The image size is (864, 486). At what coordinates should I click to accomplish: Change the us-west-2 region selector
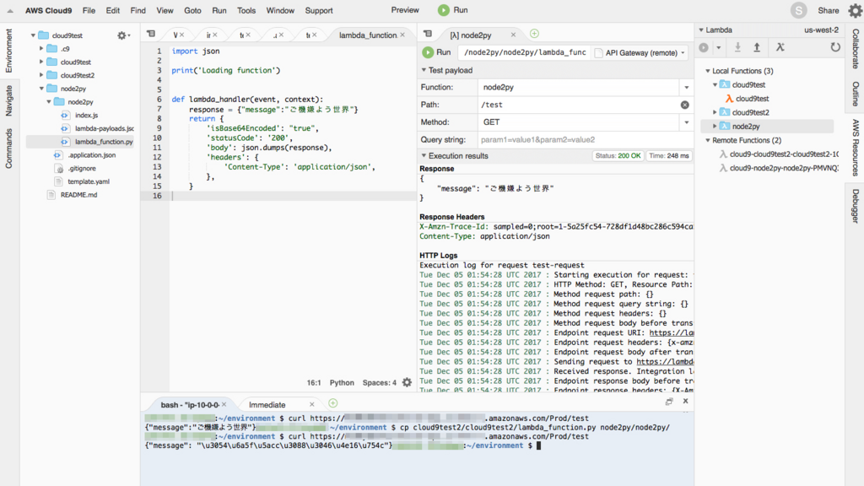(x=821, y=30)
